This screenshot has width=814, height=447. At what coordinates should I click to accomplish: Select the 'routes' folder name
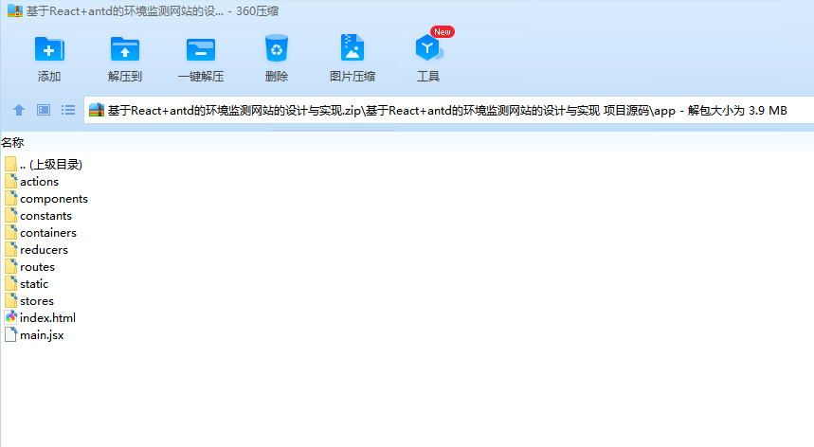coord(37,267)
